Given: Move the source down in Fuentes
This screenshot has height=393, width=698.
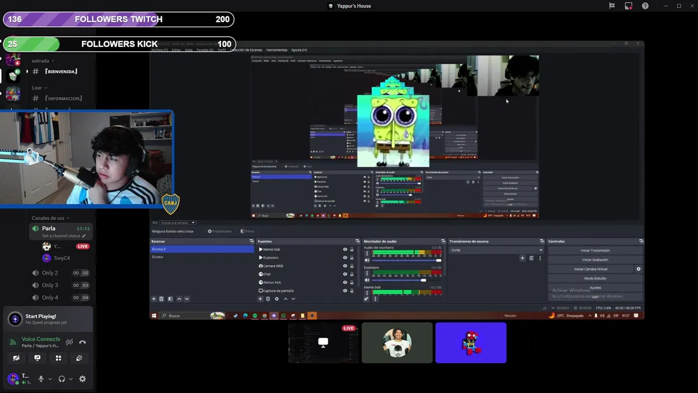Looking at the screenshot, I should [293, 299].
